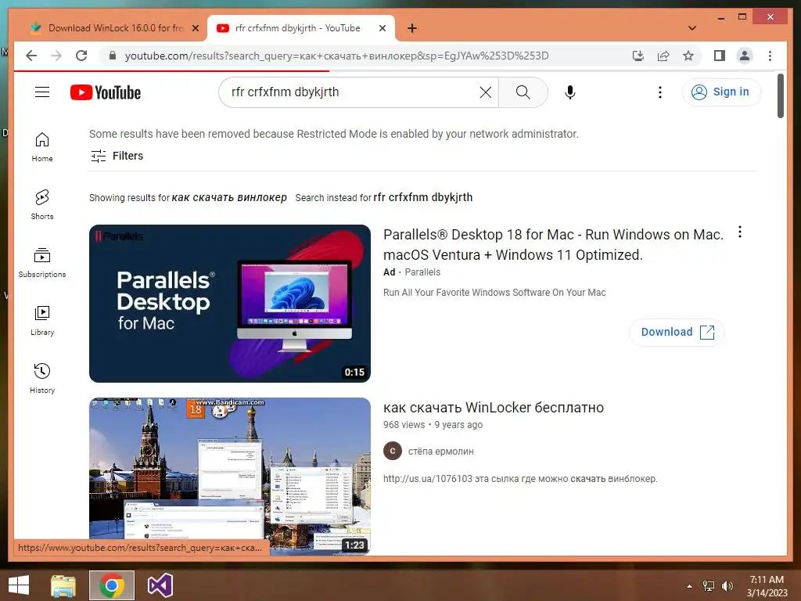Open tab search chevron

point(692,28)
